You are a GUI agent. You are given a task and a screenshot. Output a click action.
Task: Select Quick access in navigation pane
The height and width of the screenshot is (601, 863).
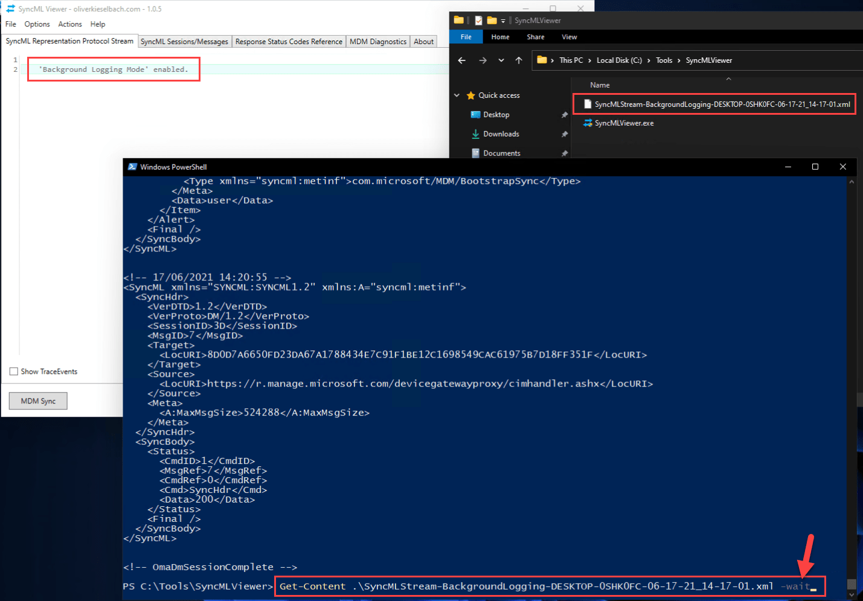(x=499, y=95)
